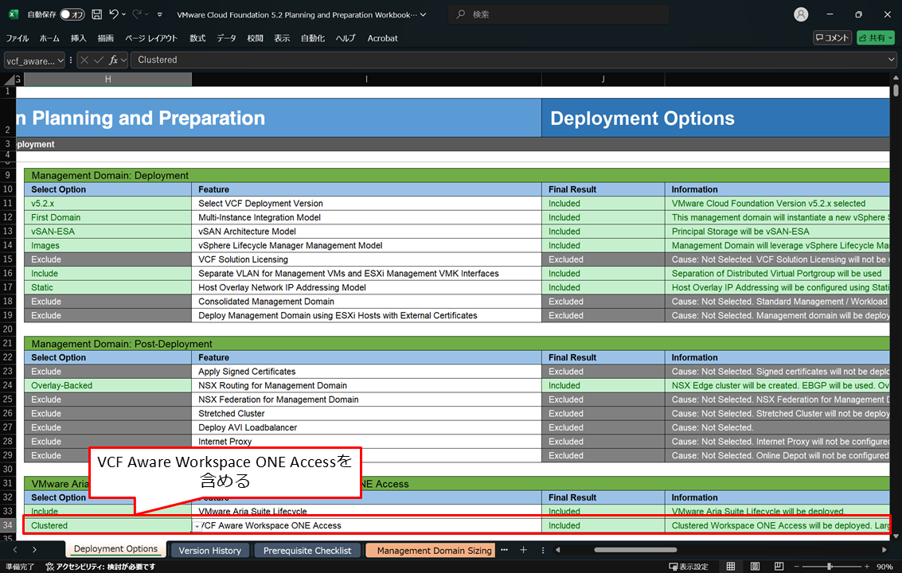Click the formula bar Cancel X icon

(84, 60)
